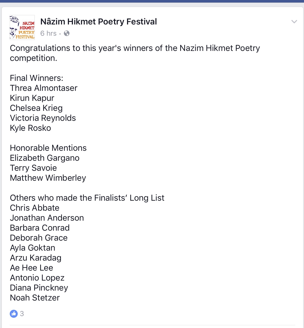Select the name Victoria Reynolds
This screenshot has height=328, width=304.
click(x=43, y=118)
